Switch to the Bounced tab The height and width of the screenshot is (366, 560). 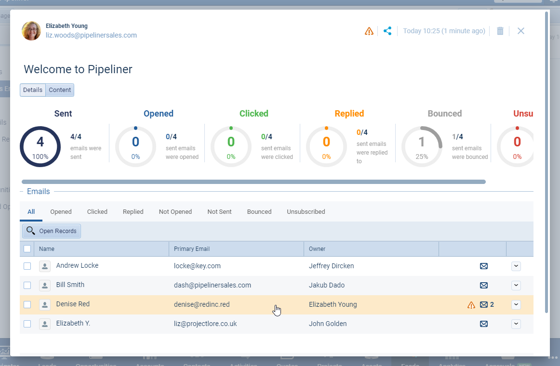coord(259,212)
